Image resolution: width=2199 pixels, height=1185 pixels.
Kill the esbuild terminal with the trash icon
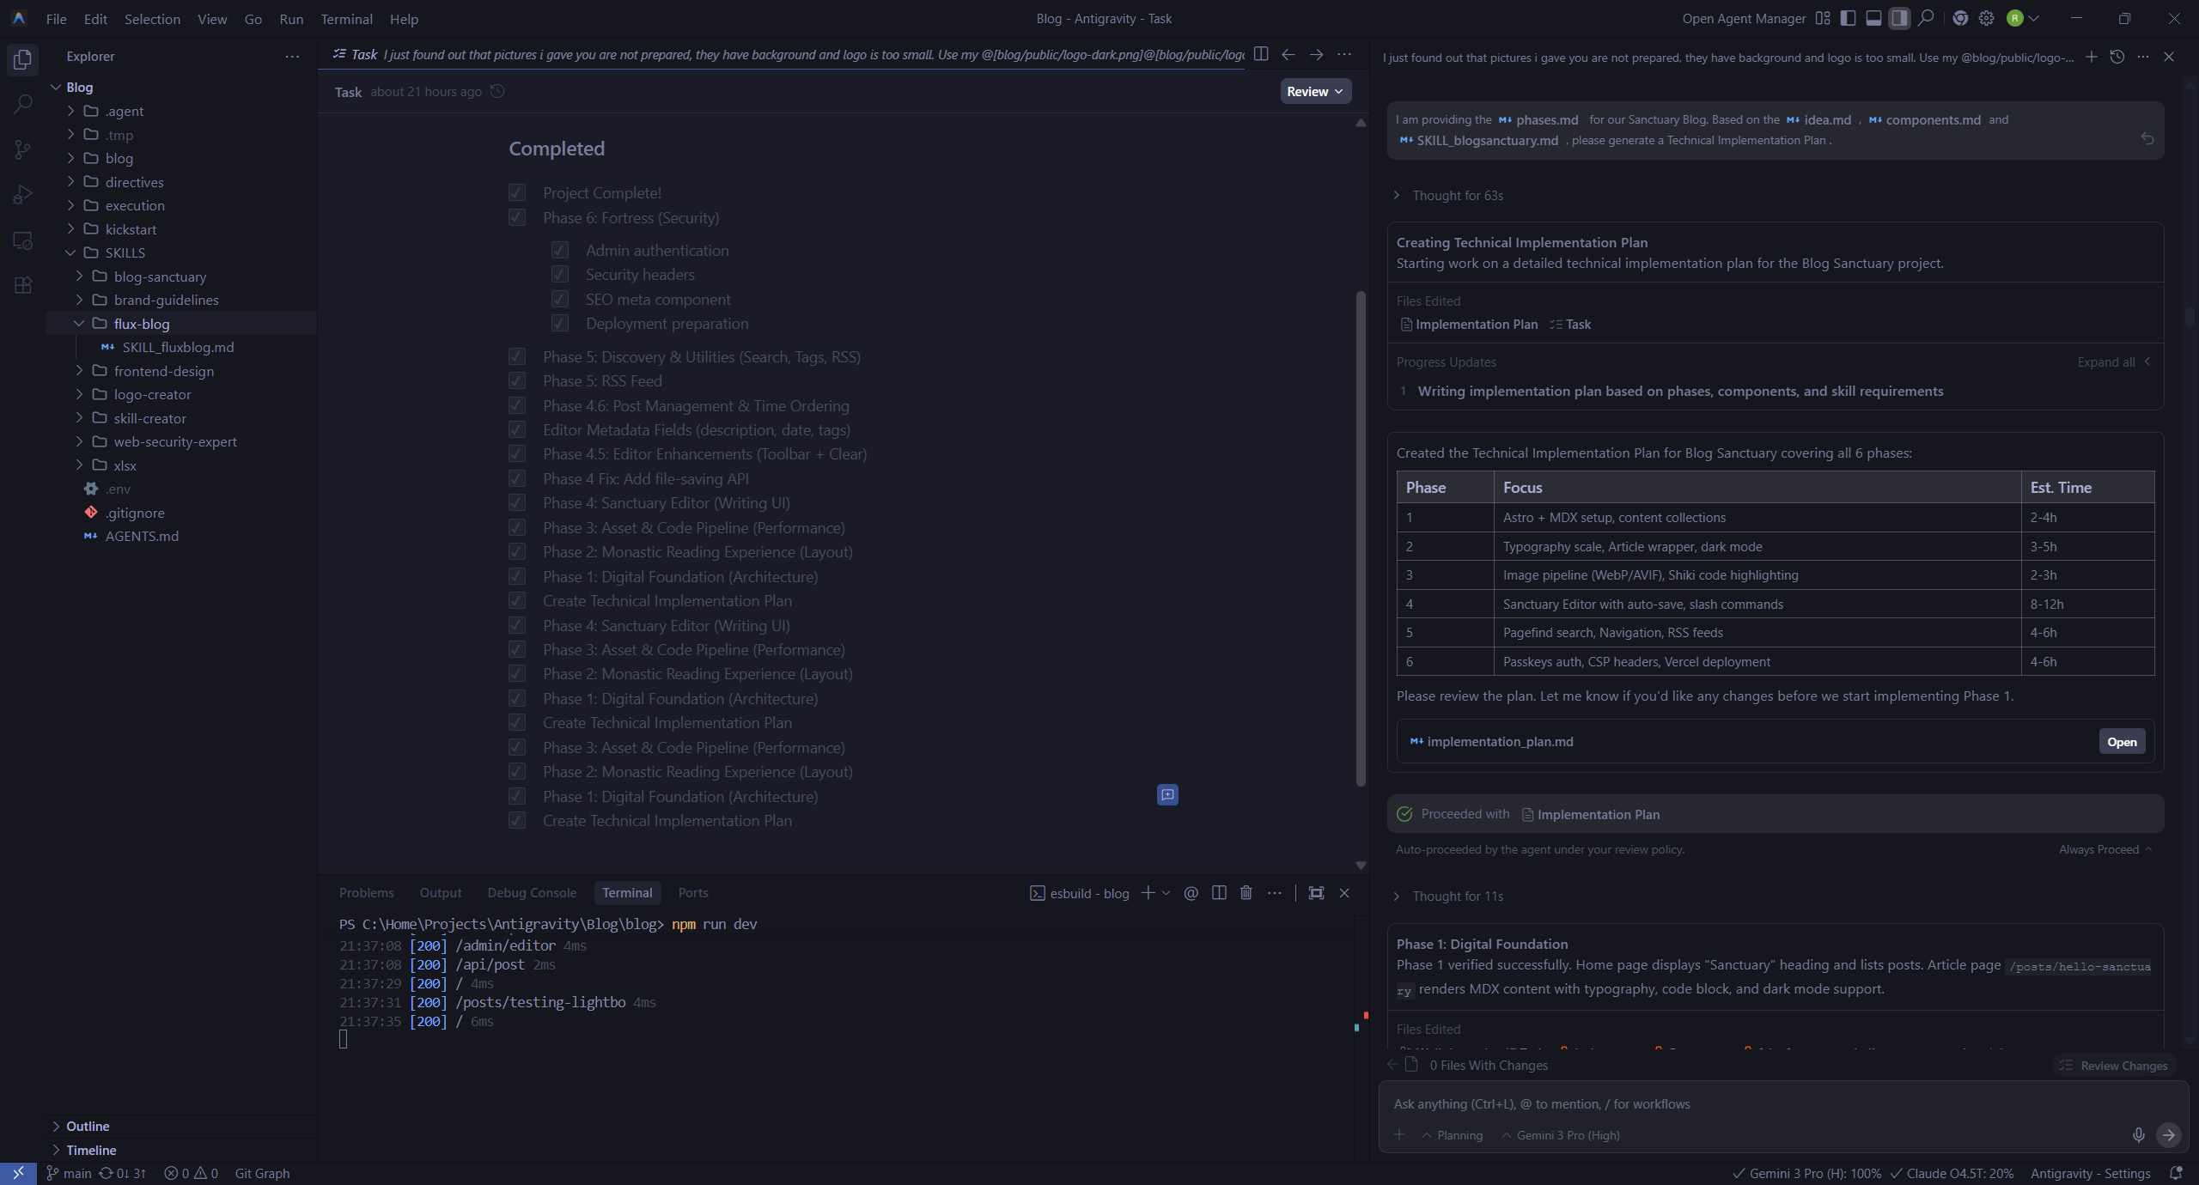point(1246,893)
